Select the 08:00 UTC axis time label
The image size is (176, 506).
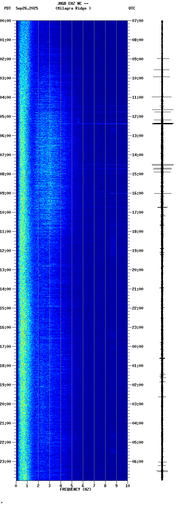tap(137, 40)
